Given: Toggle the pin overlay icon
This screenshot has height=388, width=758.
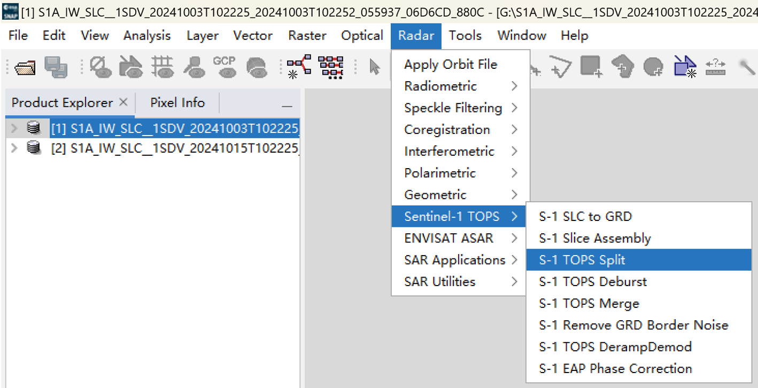Looking at the screenshot, I should tap(194, 67).
